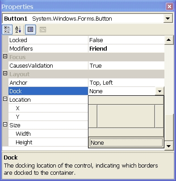Switch to Categorized view icon
176x181 pixels.
[x=7, y=30]
